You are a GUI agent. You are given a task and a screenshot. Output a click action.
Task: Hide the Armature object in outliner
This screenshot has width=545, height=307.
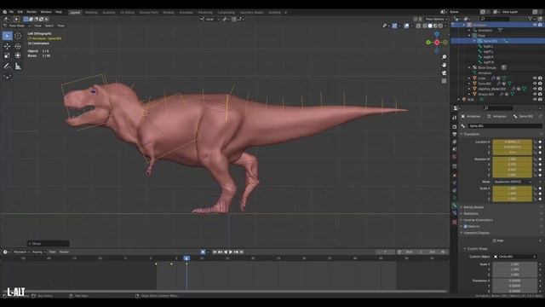[x=535, y=25]
